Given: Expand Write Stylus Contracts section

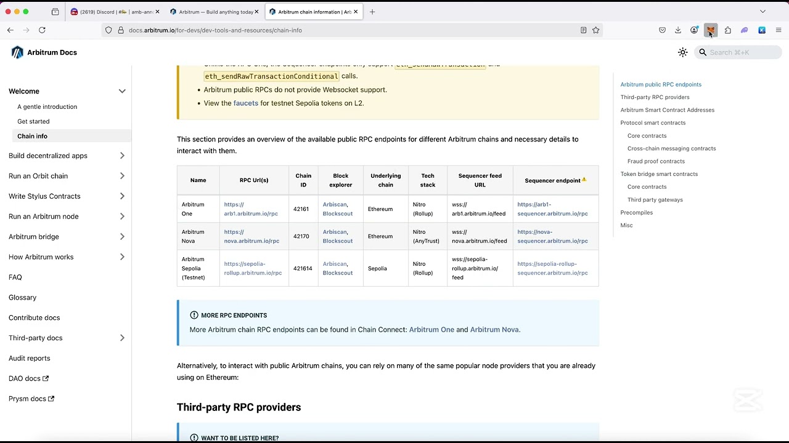Looking at the screenshot, I should point(122,196).
